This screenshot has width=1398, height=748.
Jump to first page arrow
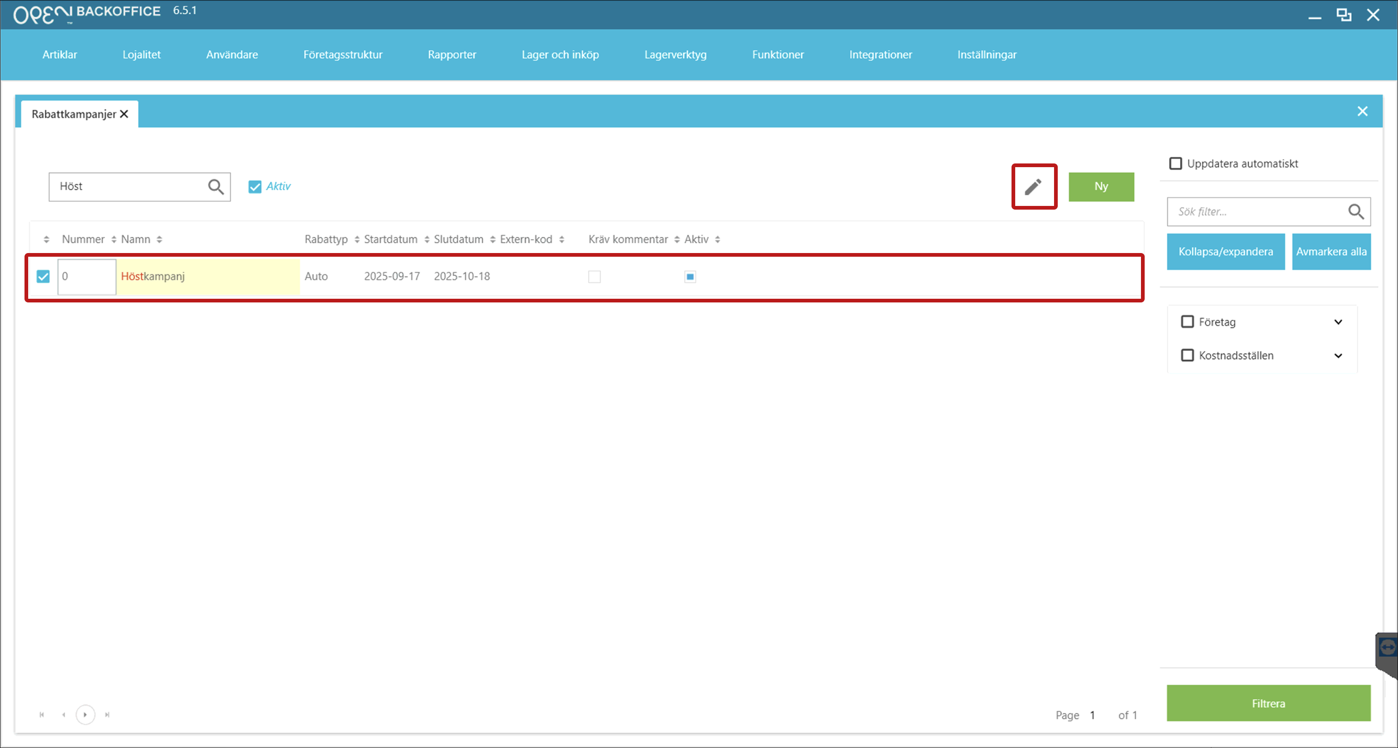(x=42, y=714)
